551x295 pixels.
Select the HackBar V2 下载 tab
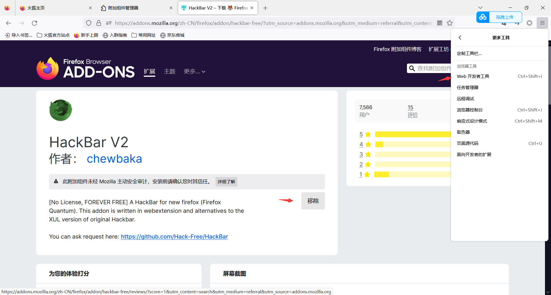point(218,8)
